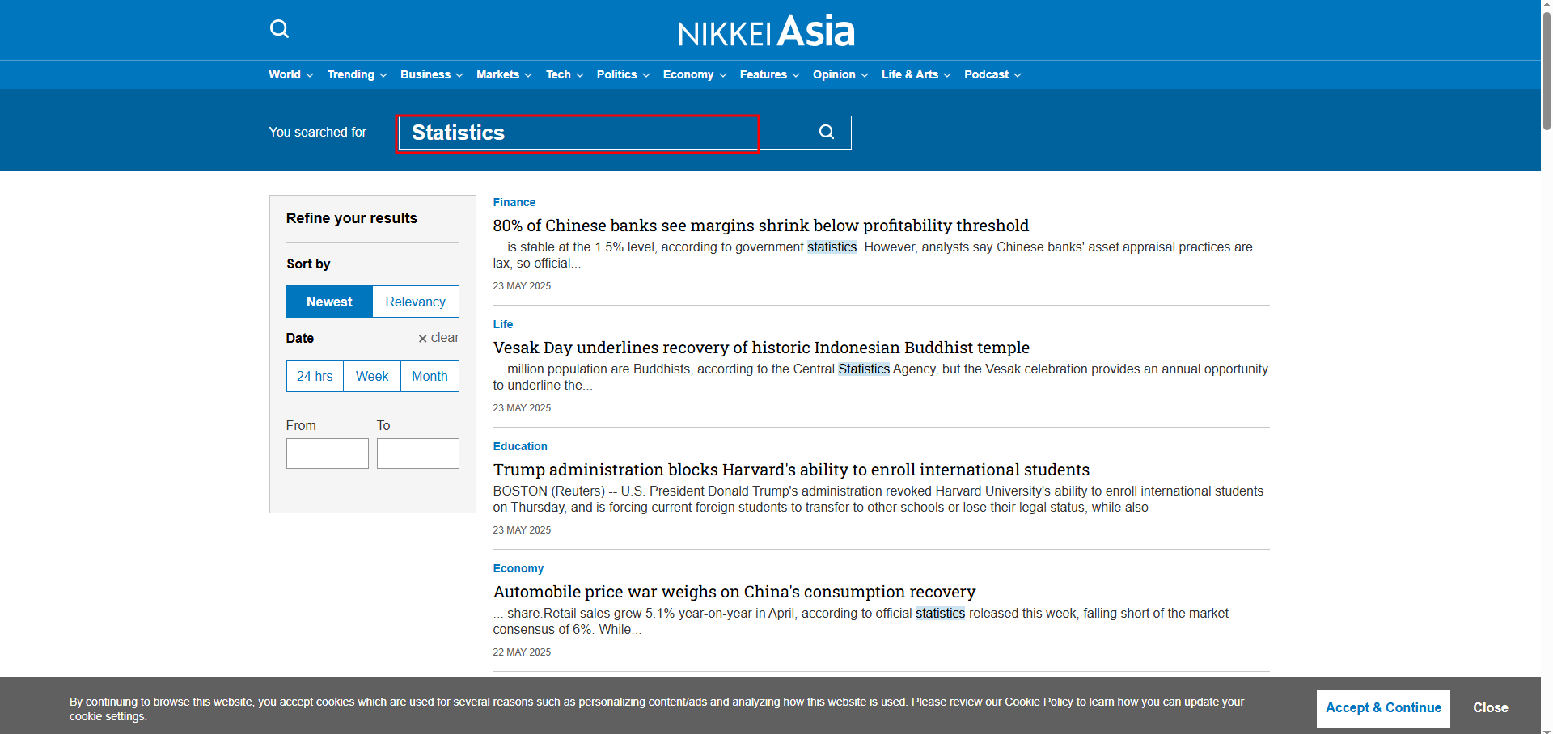Open the Podcast navigation menu
Screen dimensions: 1553x734
[x=992, y=74]
